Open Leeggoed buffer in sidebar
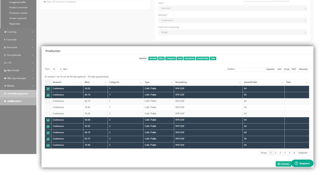Image resolution: width=320 pixels, height=175 pixels. coord(17,2)
